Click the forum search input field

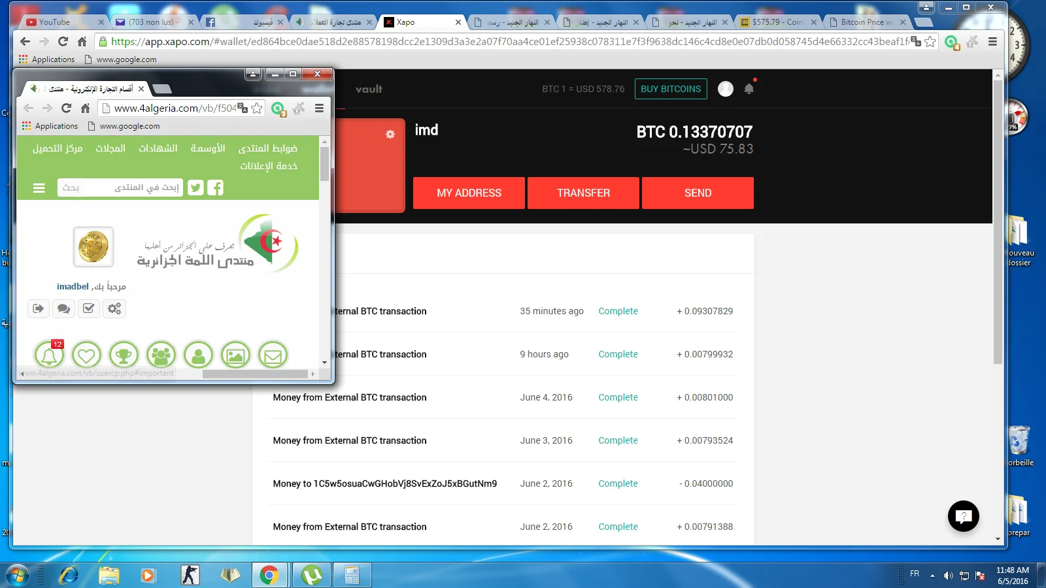coord(120,188)
